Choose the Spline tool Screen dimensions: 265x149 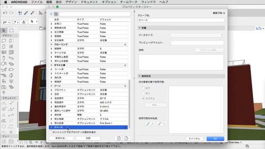coord(4,132)
